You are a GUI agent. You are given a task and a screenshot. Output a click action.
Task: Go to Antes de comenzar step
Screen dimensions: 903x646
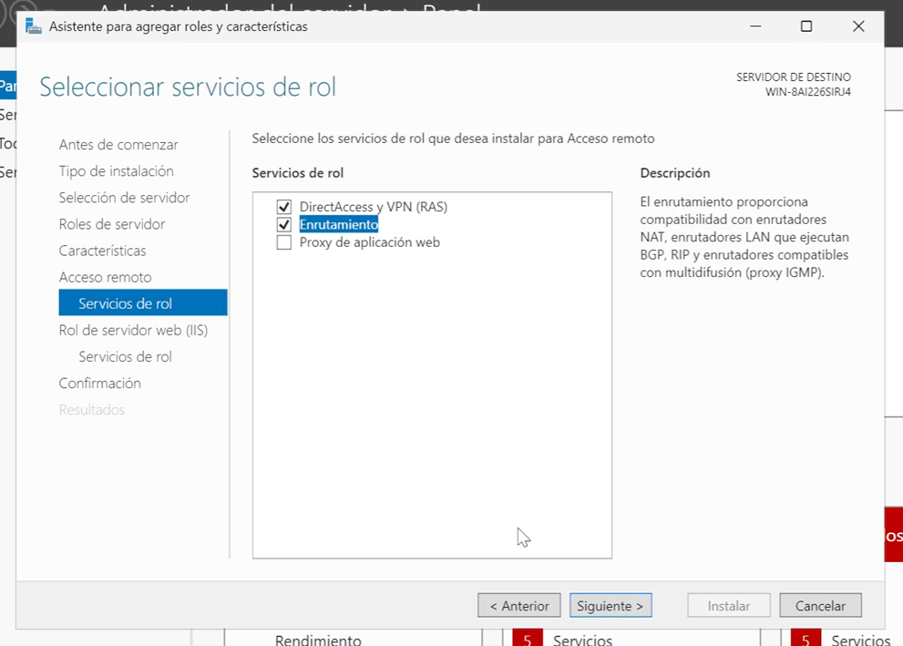pos(118,145)
